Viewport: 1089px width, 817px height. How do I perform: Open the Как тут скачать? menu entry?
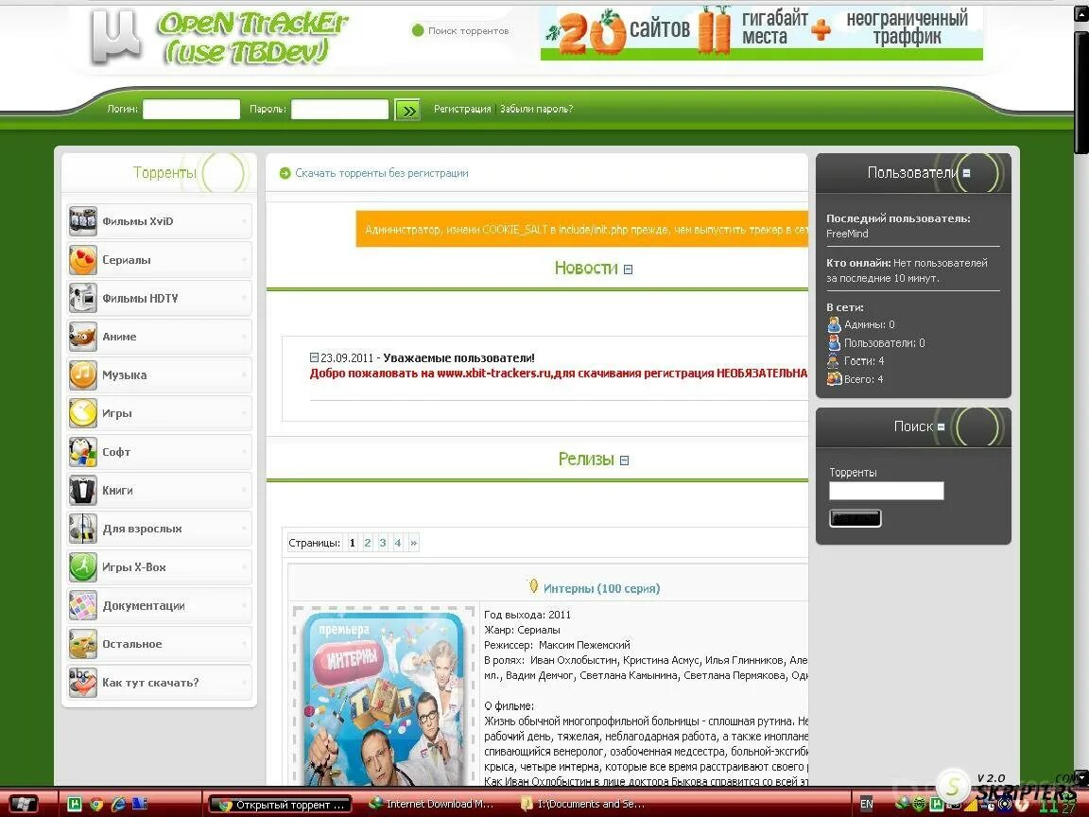coord(149,682)
